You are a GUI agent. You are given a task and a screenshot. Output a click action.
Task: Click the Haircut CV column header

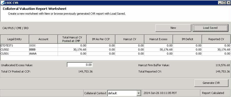pyautogui.click(x=130, y=39)
